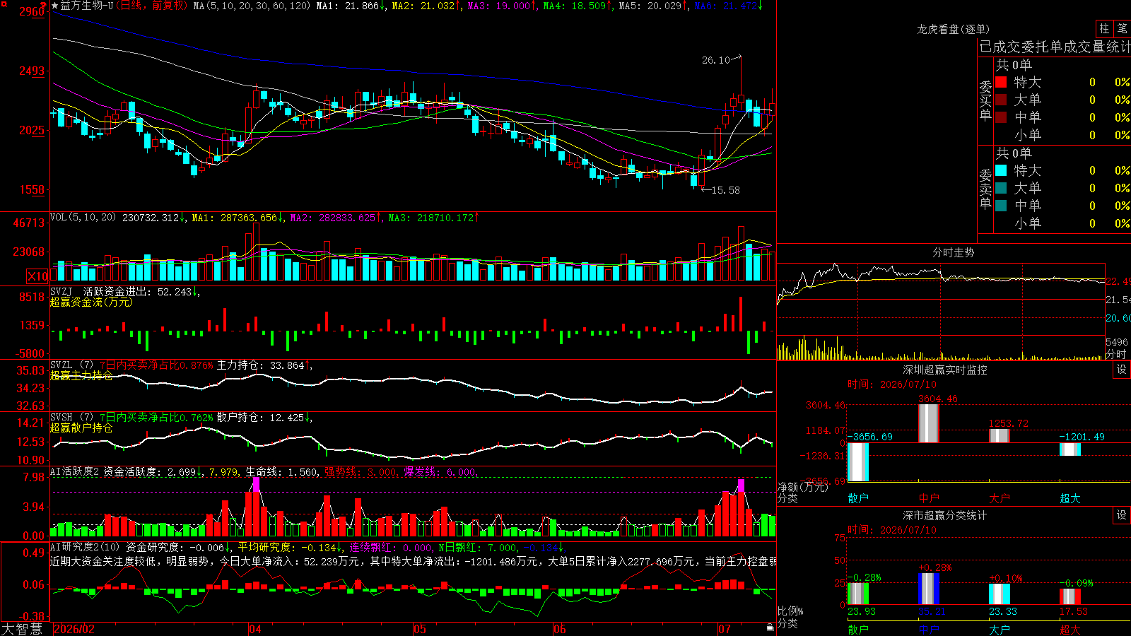Click 大户 category in 深市超赢分类统计
Image resolution: width=1131 pixels, height=636 pixels.
1000,629
